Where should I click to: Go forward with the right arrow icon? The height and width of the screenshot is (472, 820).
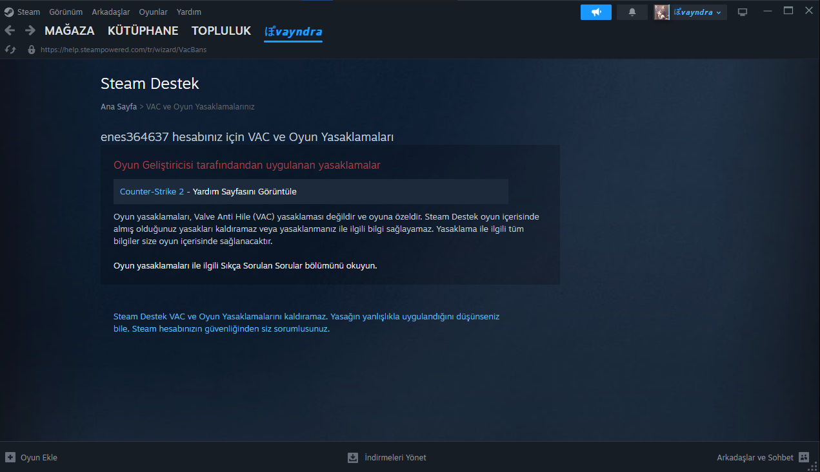coord(30,30)
